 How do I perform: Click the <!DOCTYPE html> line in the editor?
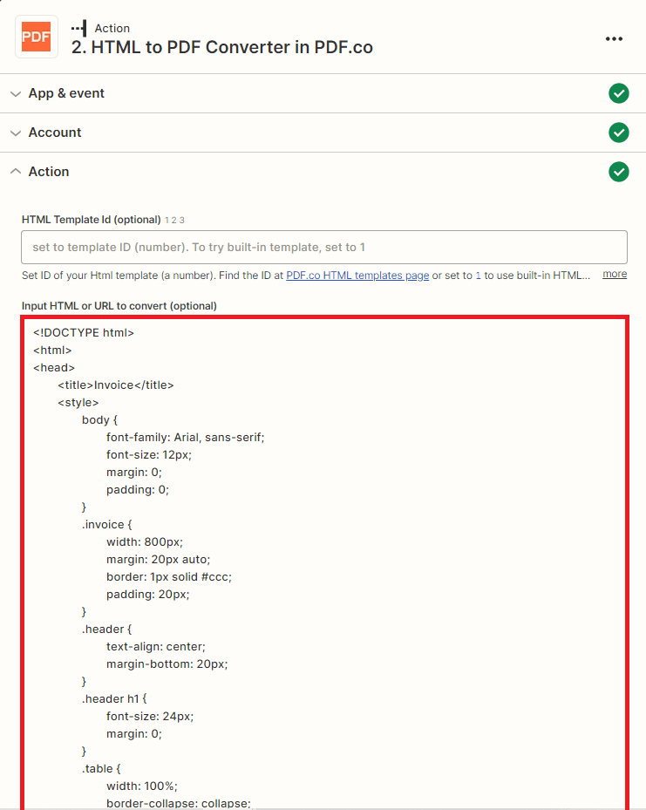(83, 332)
